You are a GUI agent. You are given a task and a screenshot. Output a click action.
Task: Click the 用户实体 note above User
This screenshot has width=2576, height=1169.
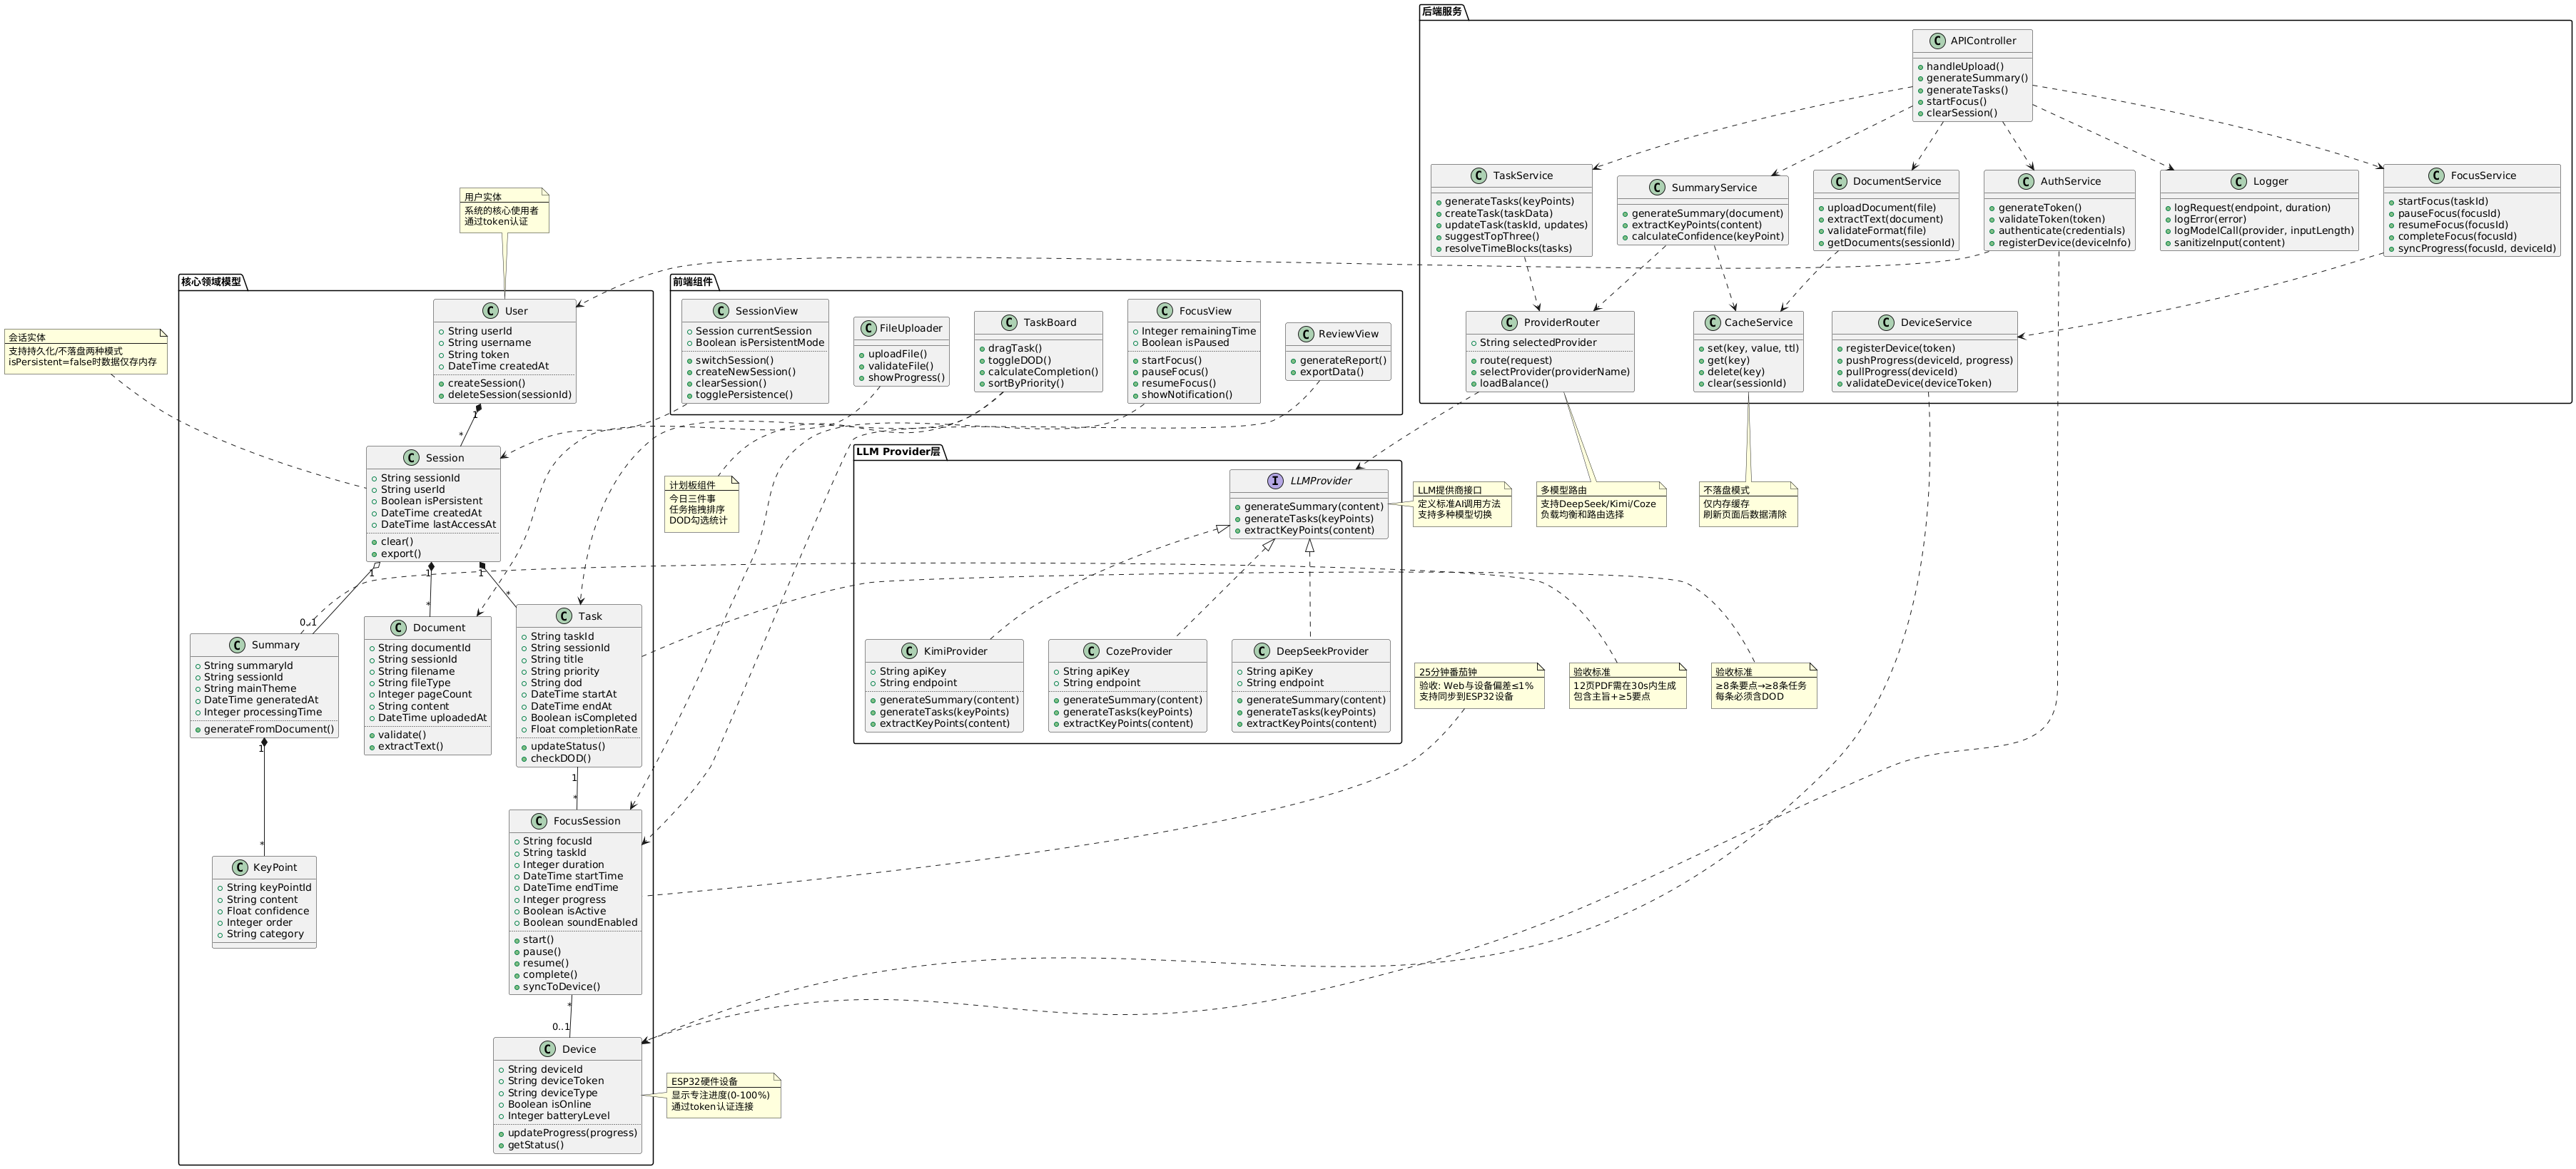click(504, 210)
